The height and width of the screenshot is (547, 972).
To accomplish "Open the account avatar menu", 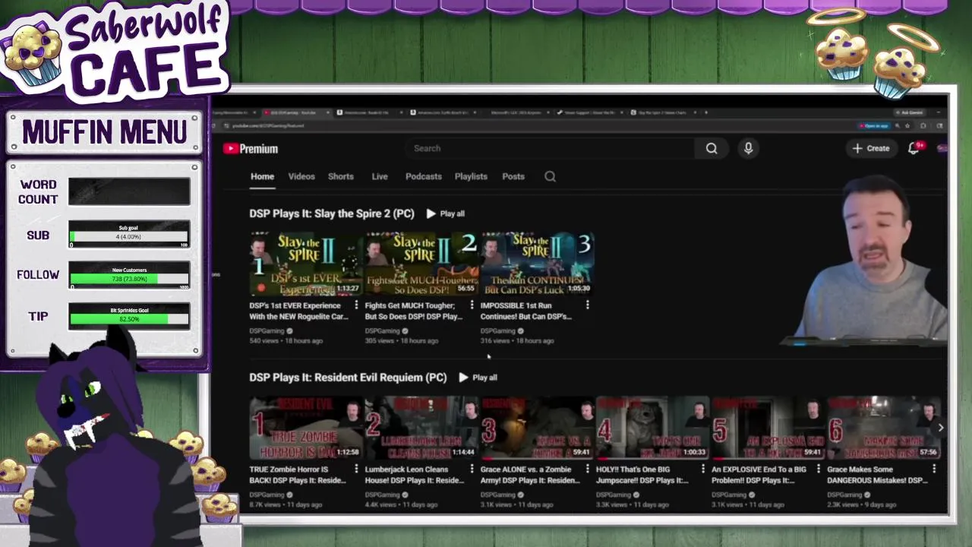I will [x=942, y=149].
